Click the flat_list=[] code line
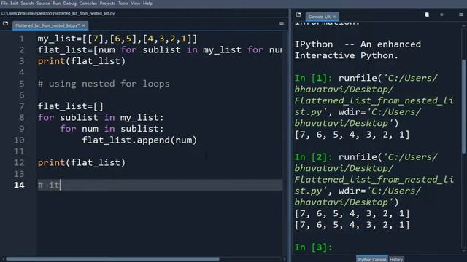Screen dimensions: 467x262 tap(71, 106)
